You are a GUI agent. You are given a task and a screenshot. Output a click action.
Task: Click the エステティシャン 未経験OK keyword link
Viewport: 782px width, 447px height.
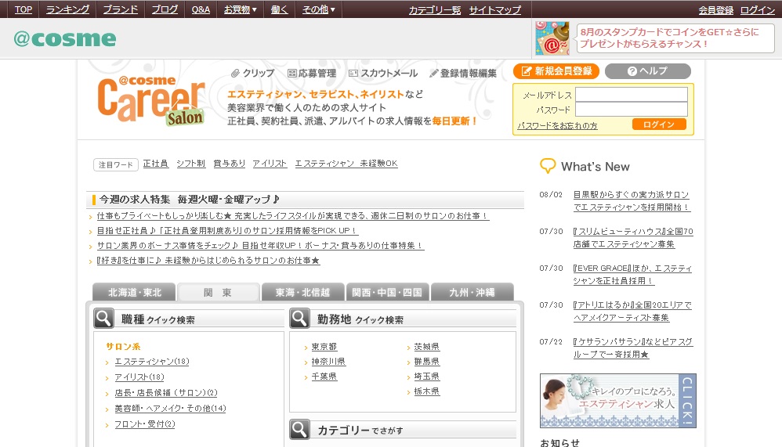coord(346,164)
